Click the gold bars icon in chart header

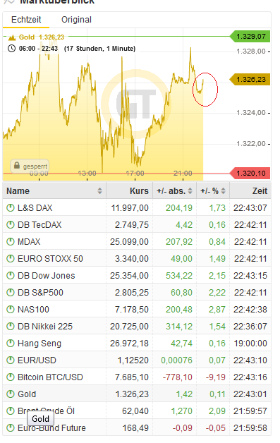pos(12,37)
